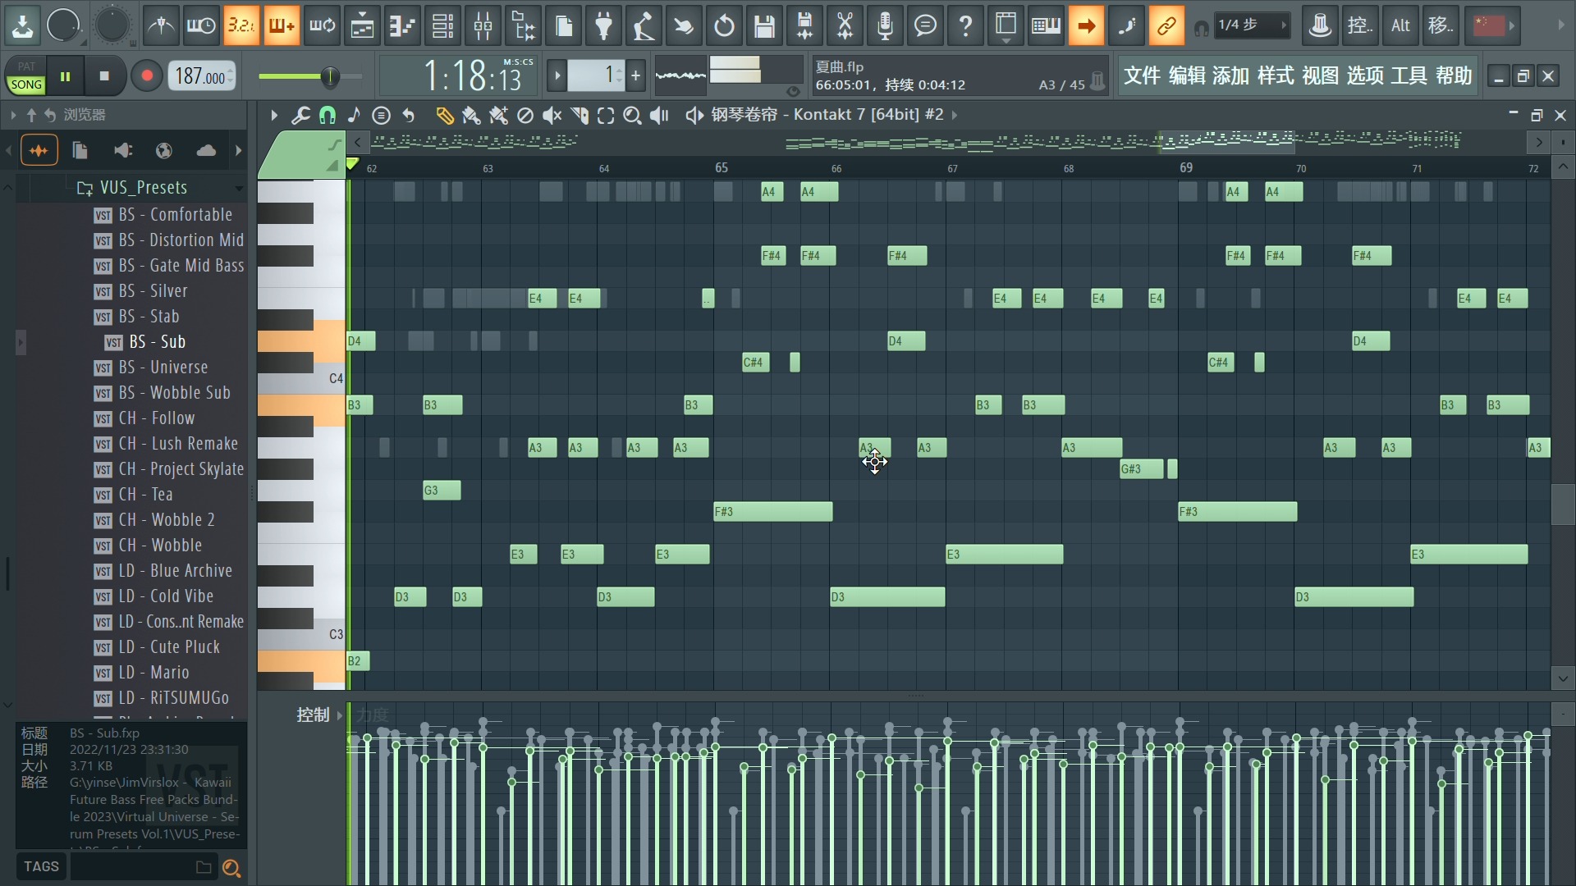Image resolution: width=1576 pixels, height=886 pixels.
Task: Click the render audio save icon
Action: 804,26
